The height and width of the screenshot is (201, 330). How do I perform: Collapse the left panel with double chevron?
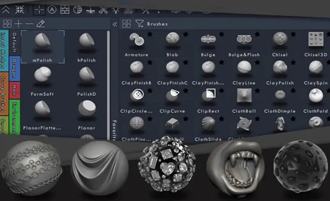coord(115,24)
